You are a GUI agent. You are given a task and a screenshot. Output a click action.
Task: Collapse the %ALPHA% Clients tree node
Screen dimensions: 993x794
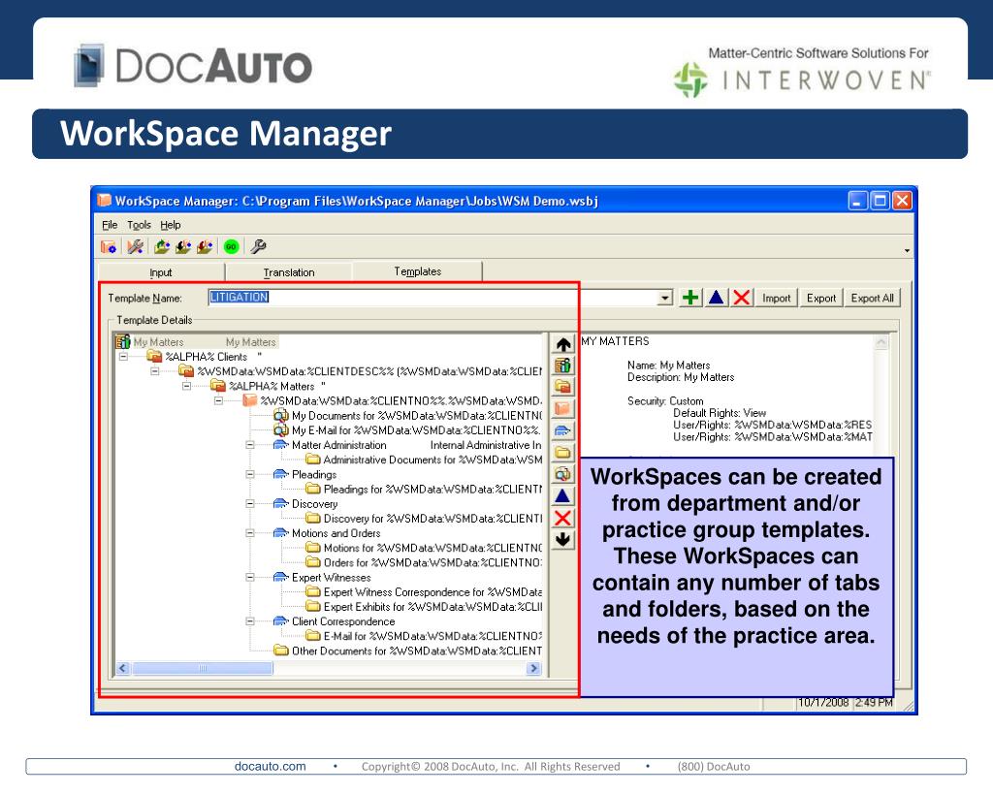[x=123, y=357]
